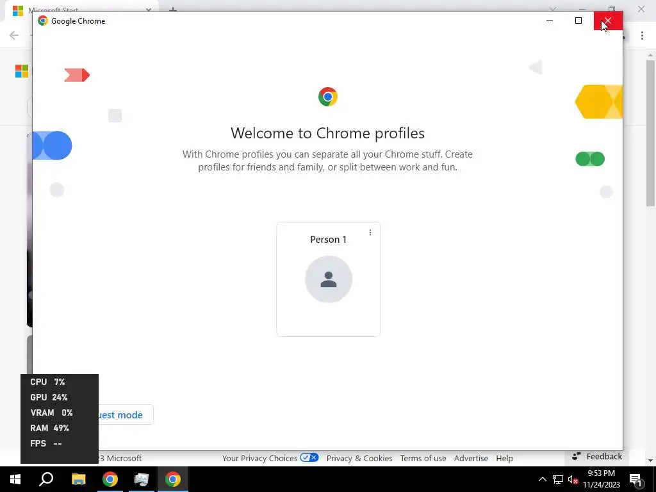Open the first Chrome taskbar icon
Image resolution: width=656 pixels, height=492 pixels.
pyautogui.click(x=110, y=479)
